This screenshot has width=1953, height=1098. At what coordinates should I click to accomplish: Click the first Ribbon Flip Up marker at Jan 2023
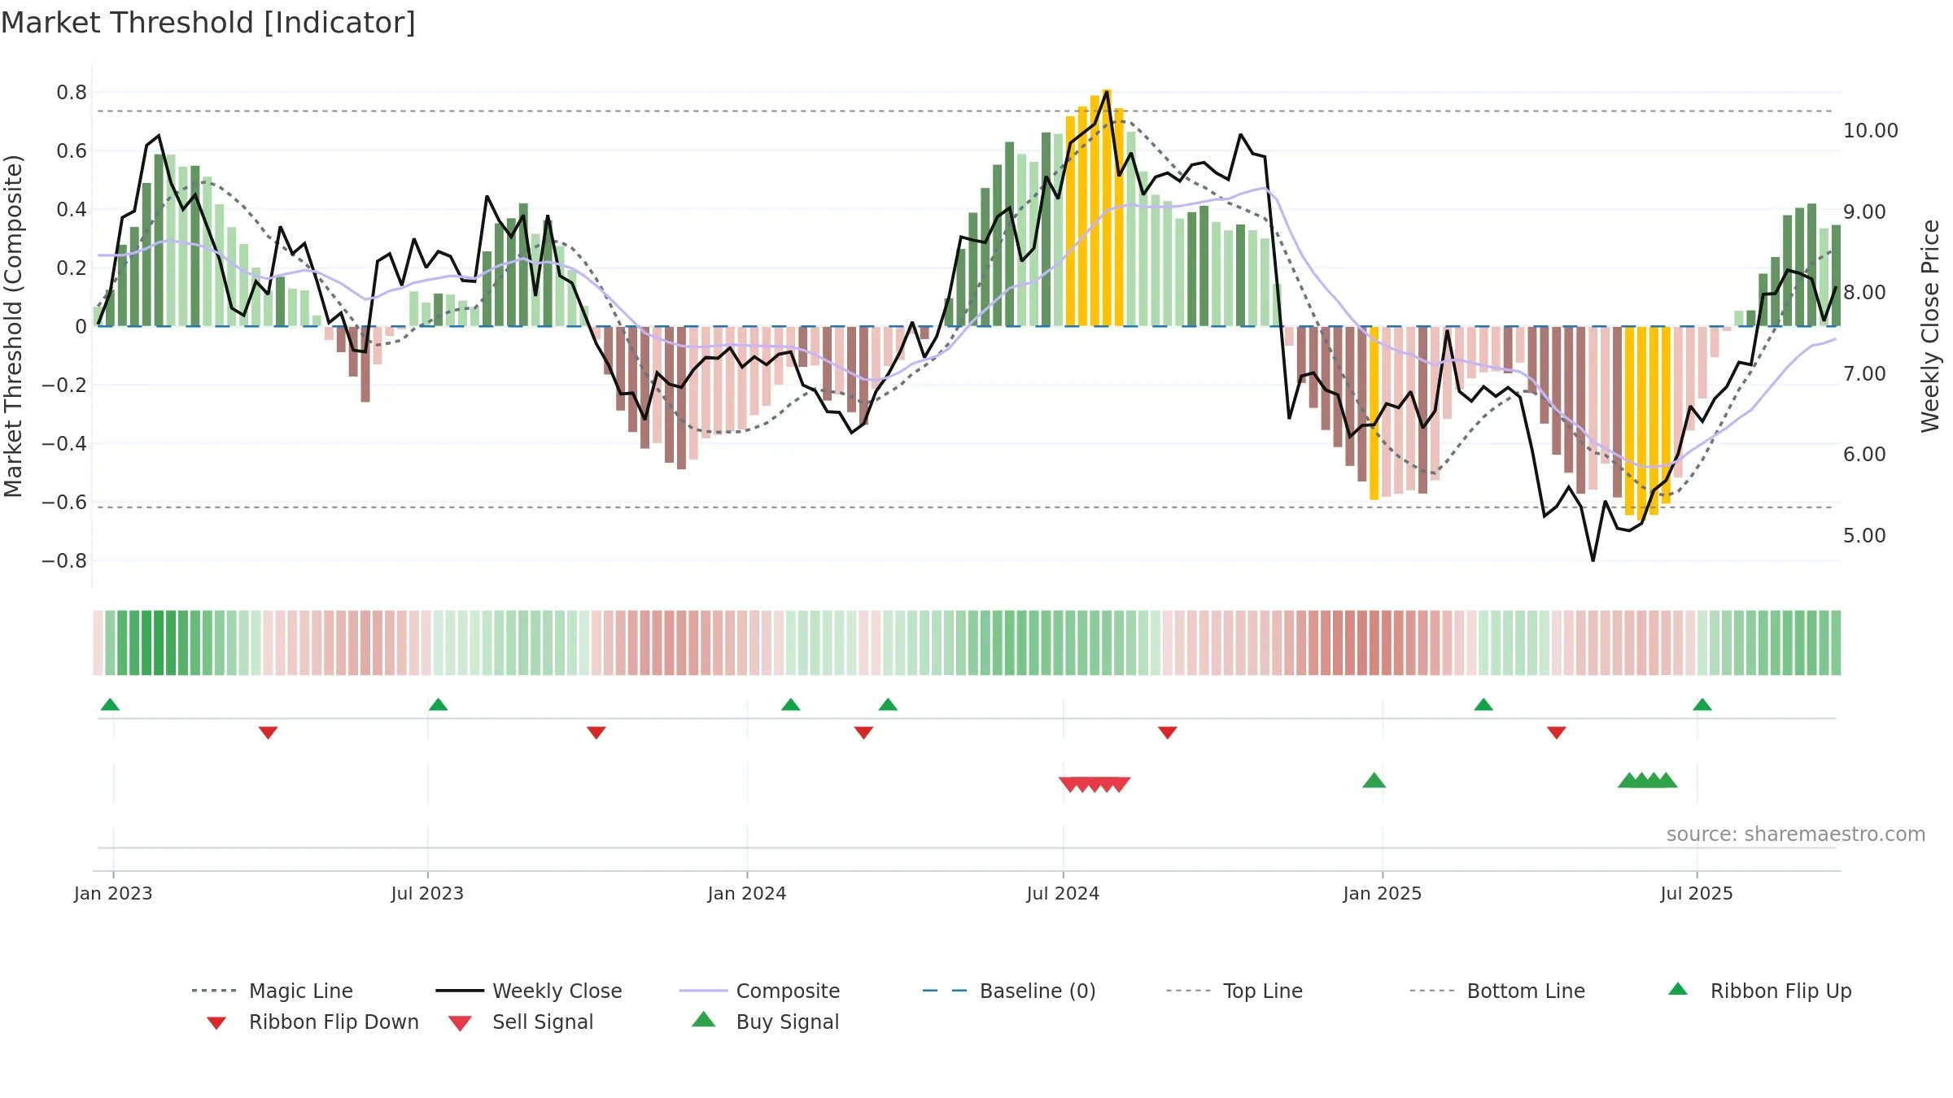110,704
